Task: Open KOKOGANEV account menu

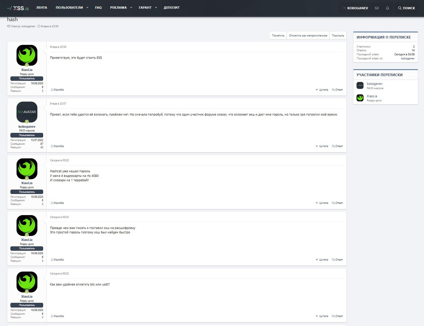Action: coord(355,8)
